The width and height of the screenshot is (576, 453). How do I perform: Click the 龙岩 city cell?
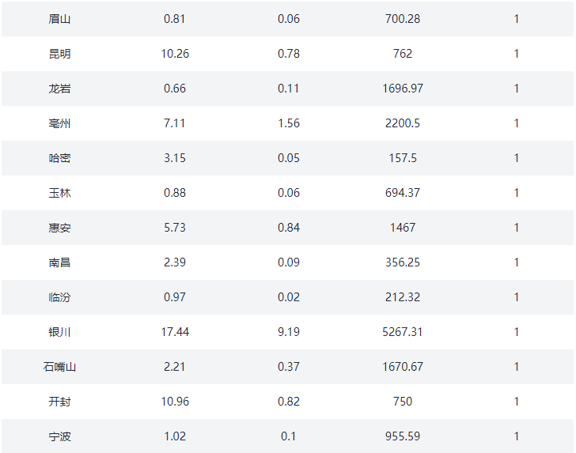[x=59, y=89]
